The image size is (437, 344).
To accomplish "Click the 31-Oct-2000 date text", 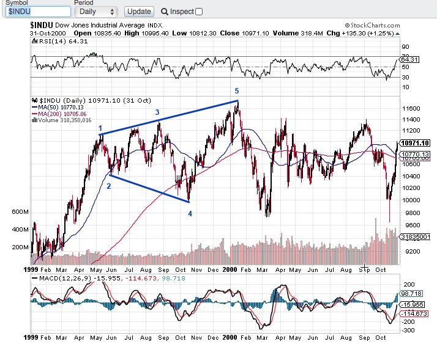I will tap(48, 34).
